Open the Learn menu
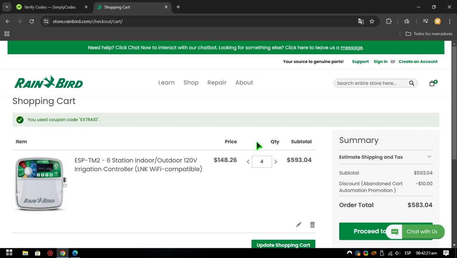The width and height of the screenshot is (457, 258). click(x=166, y=83)
